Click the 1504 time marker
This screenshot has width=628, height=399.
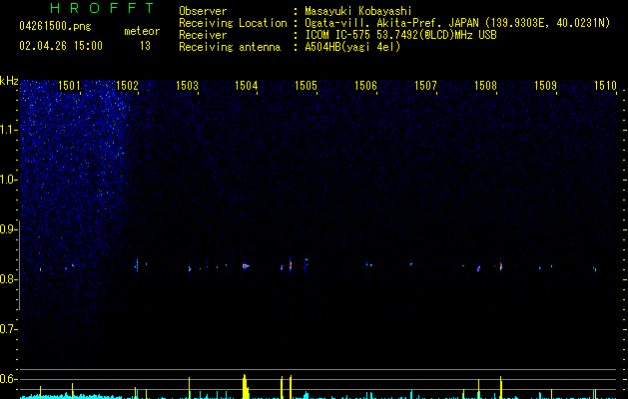(x=246, y=86)
